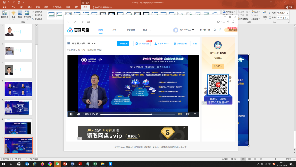Open the account dropdown next to 186*****393

pos(193,30)
